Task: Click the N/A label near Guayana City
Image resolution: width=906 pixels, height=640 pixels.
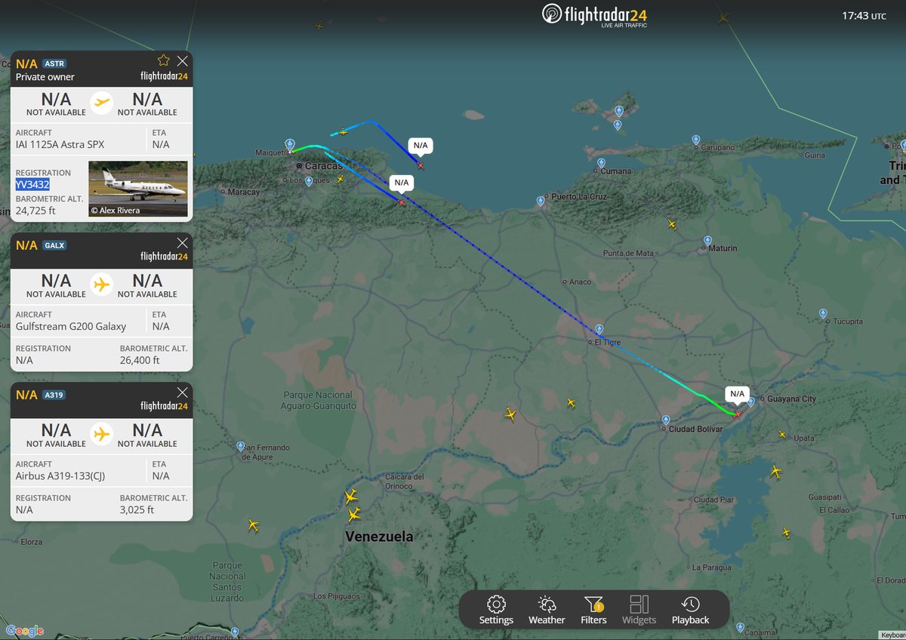Action: pos(736,394)
